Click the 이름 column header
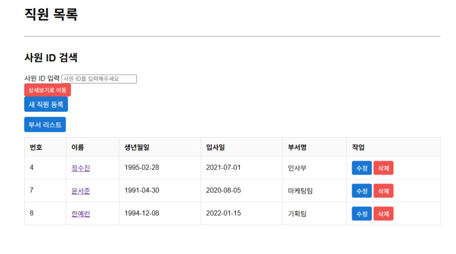 click(x=78, y=148)
